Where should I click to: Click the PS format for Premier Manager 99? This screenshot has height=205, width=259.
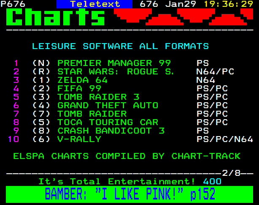[202, 63]
